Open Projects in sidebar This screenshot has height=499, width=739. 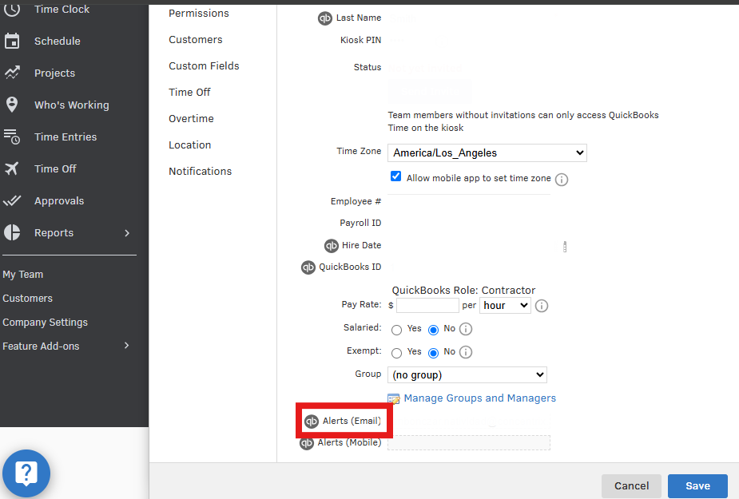(54, 73)
